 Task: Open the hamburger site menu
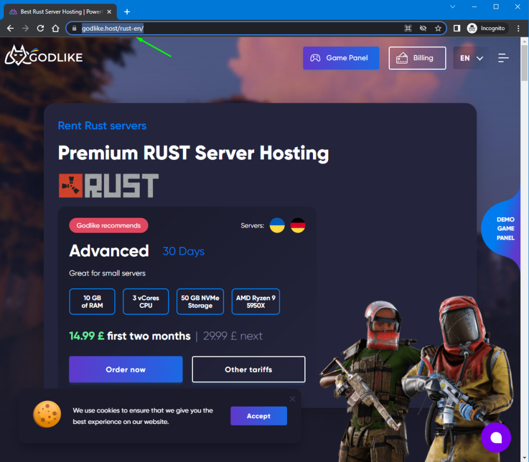point(504,58)
